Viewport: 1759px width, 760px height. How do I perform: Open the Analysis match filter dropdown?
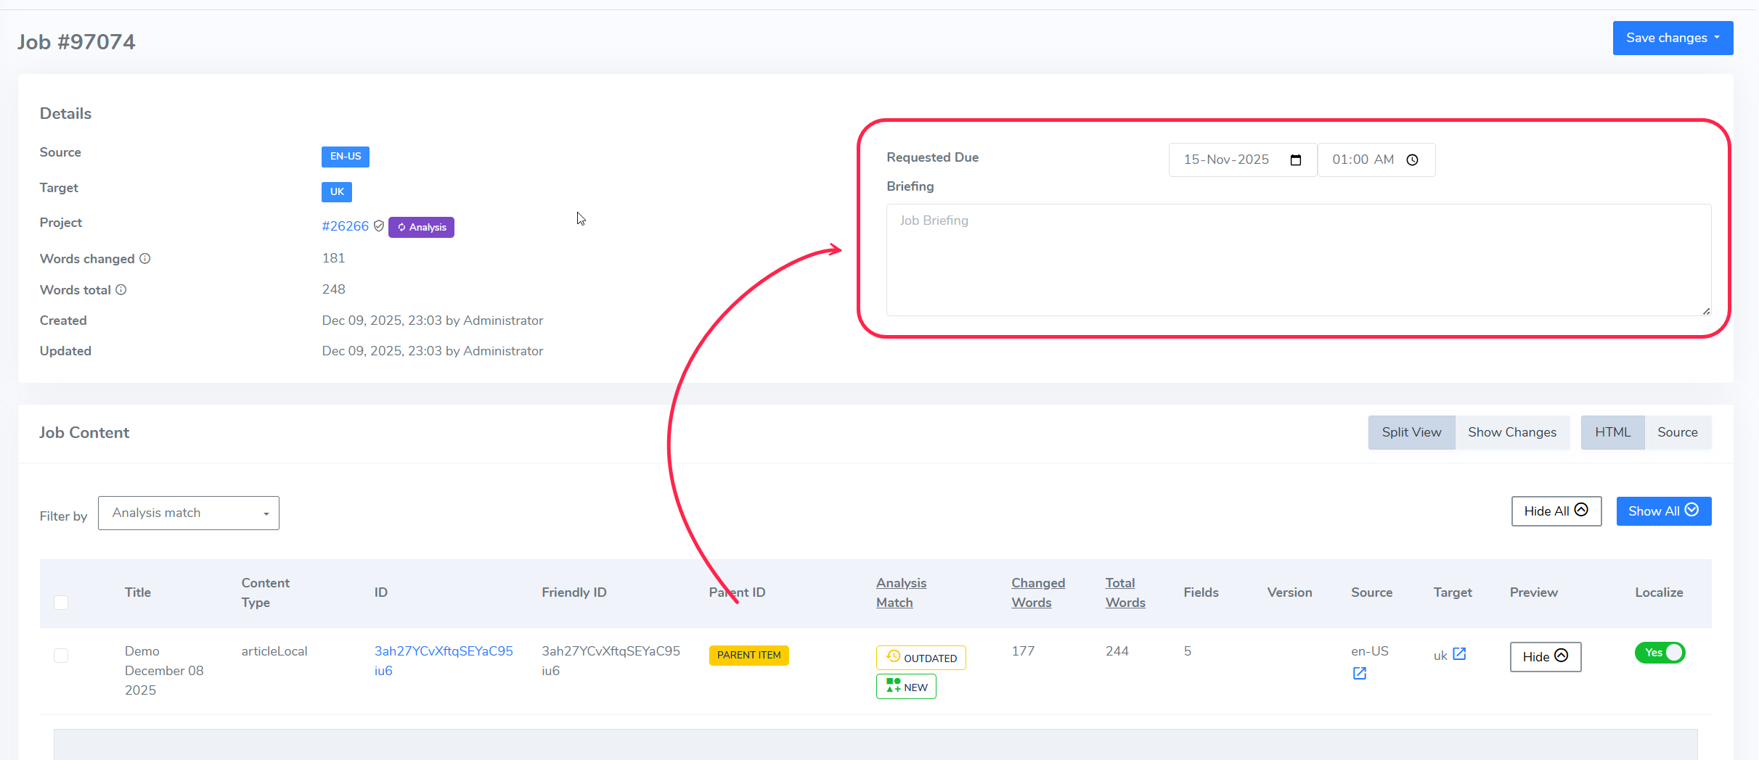click(x=189, y=513)
